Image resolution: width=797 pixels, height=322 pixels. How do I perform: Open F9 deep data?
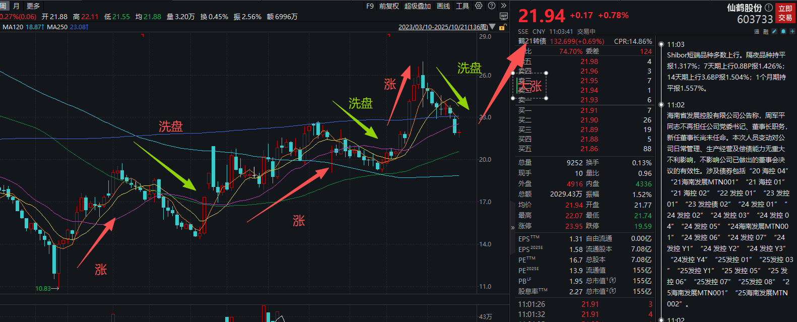[370, 6]
